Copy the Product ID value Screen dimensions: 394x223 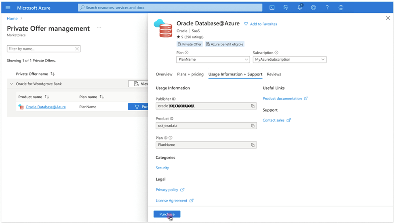point(253,126)
